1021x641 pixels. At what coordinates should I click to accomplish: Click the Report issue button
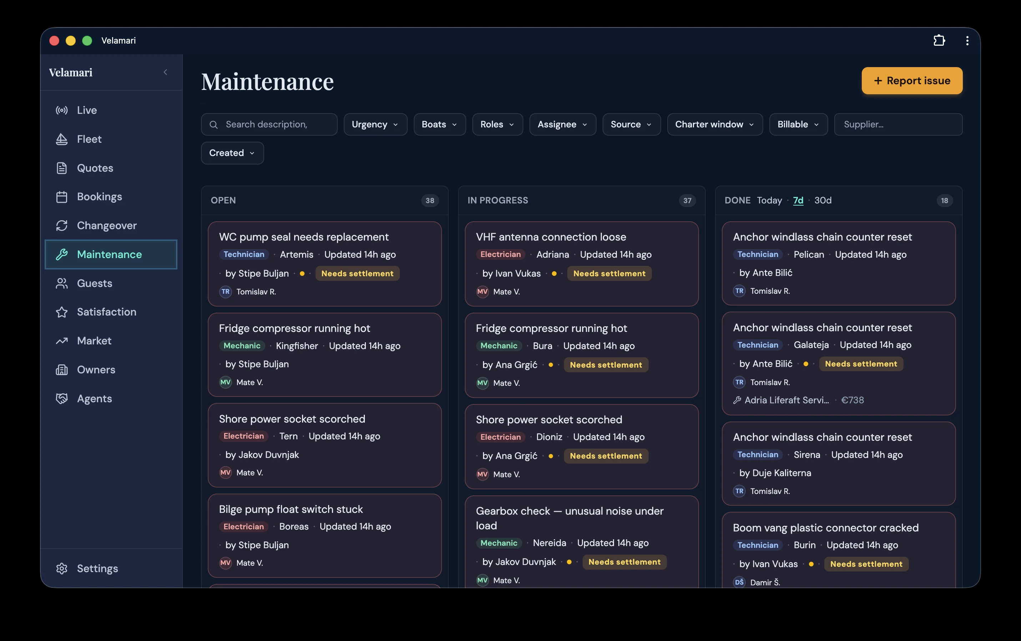click(912, 81)
